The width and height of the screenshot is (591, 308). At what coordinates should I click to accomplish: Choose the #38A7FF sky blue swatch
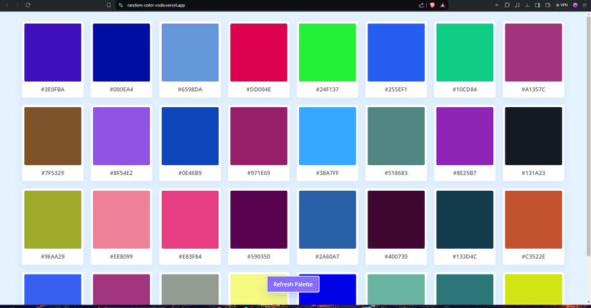(327, 136)
